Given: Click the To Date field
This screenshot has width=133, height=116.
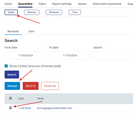Looking at the screenshot, I should coord(70,55).
